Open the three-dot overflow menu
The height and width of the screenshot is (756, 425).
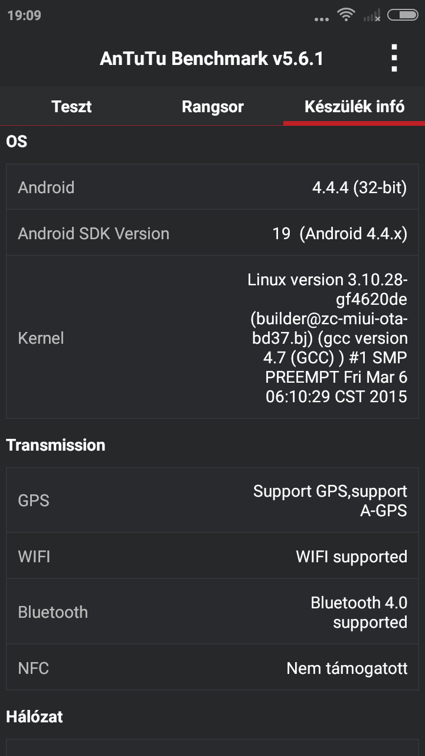394,58
